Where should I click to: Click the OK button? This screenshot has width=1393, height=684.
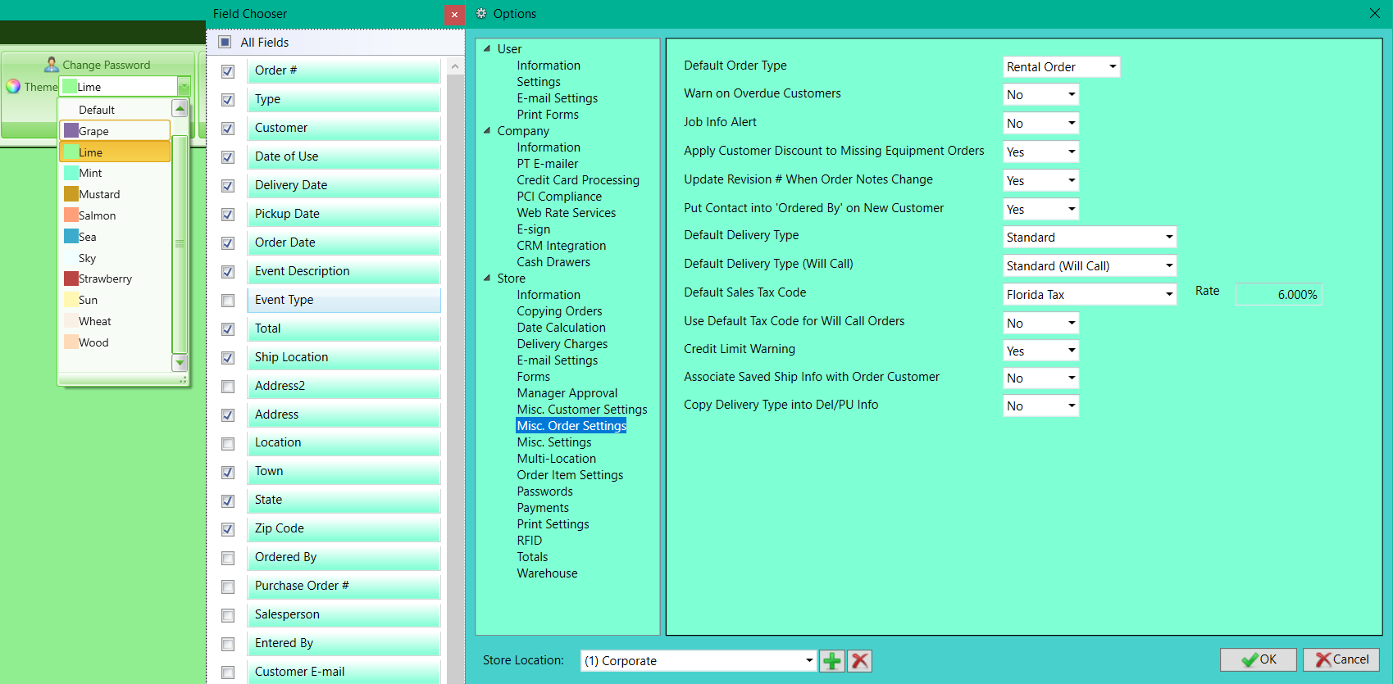pos(1259,660)
